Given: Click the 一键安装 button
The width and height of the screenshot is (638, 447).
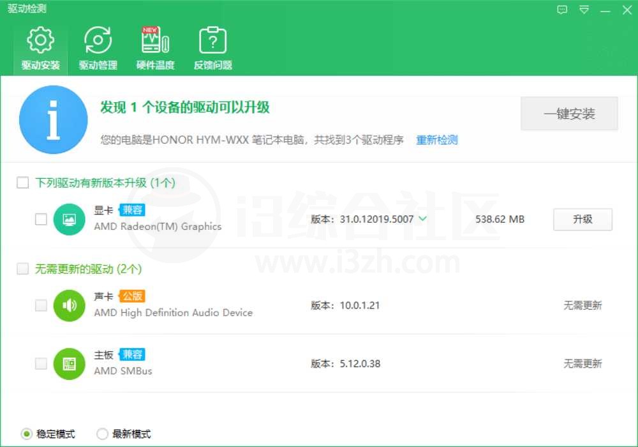Looking at the screenshot, I should pyautogui.click(x=569, y=114).
